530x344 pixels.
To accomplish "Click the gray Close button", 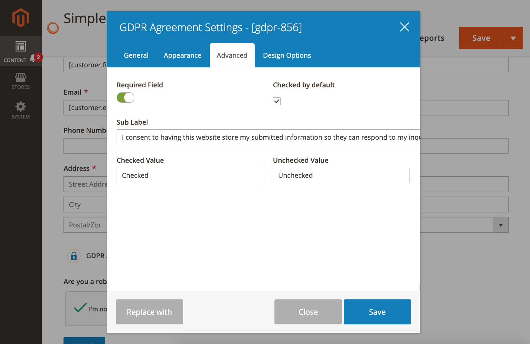I will pos(308,312).
